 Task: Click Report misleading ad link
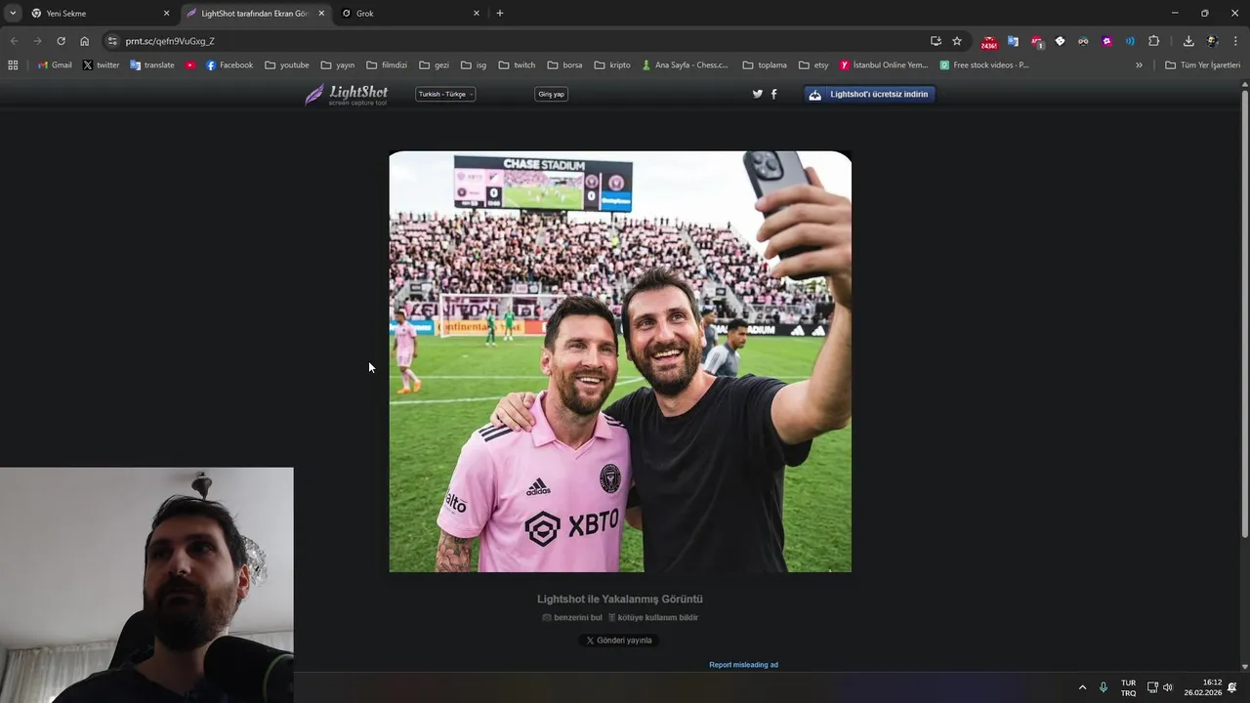743,665
